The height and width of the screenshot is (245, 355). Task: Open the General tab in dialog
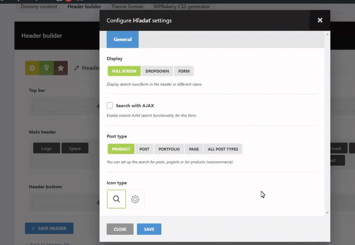122,39
